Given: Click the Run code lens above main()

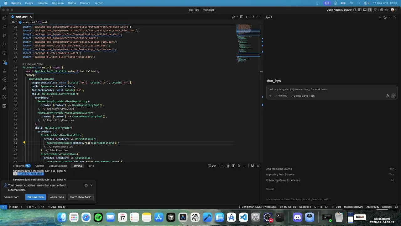Looking at the screenshot, I should click(24, 64).
